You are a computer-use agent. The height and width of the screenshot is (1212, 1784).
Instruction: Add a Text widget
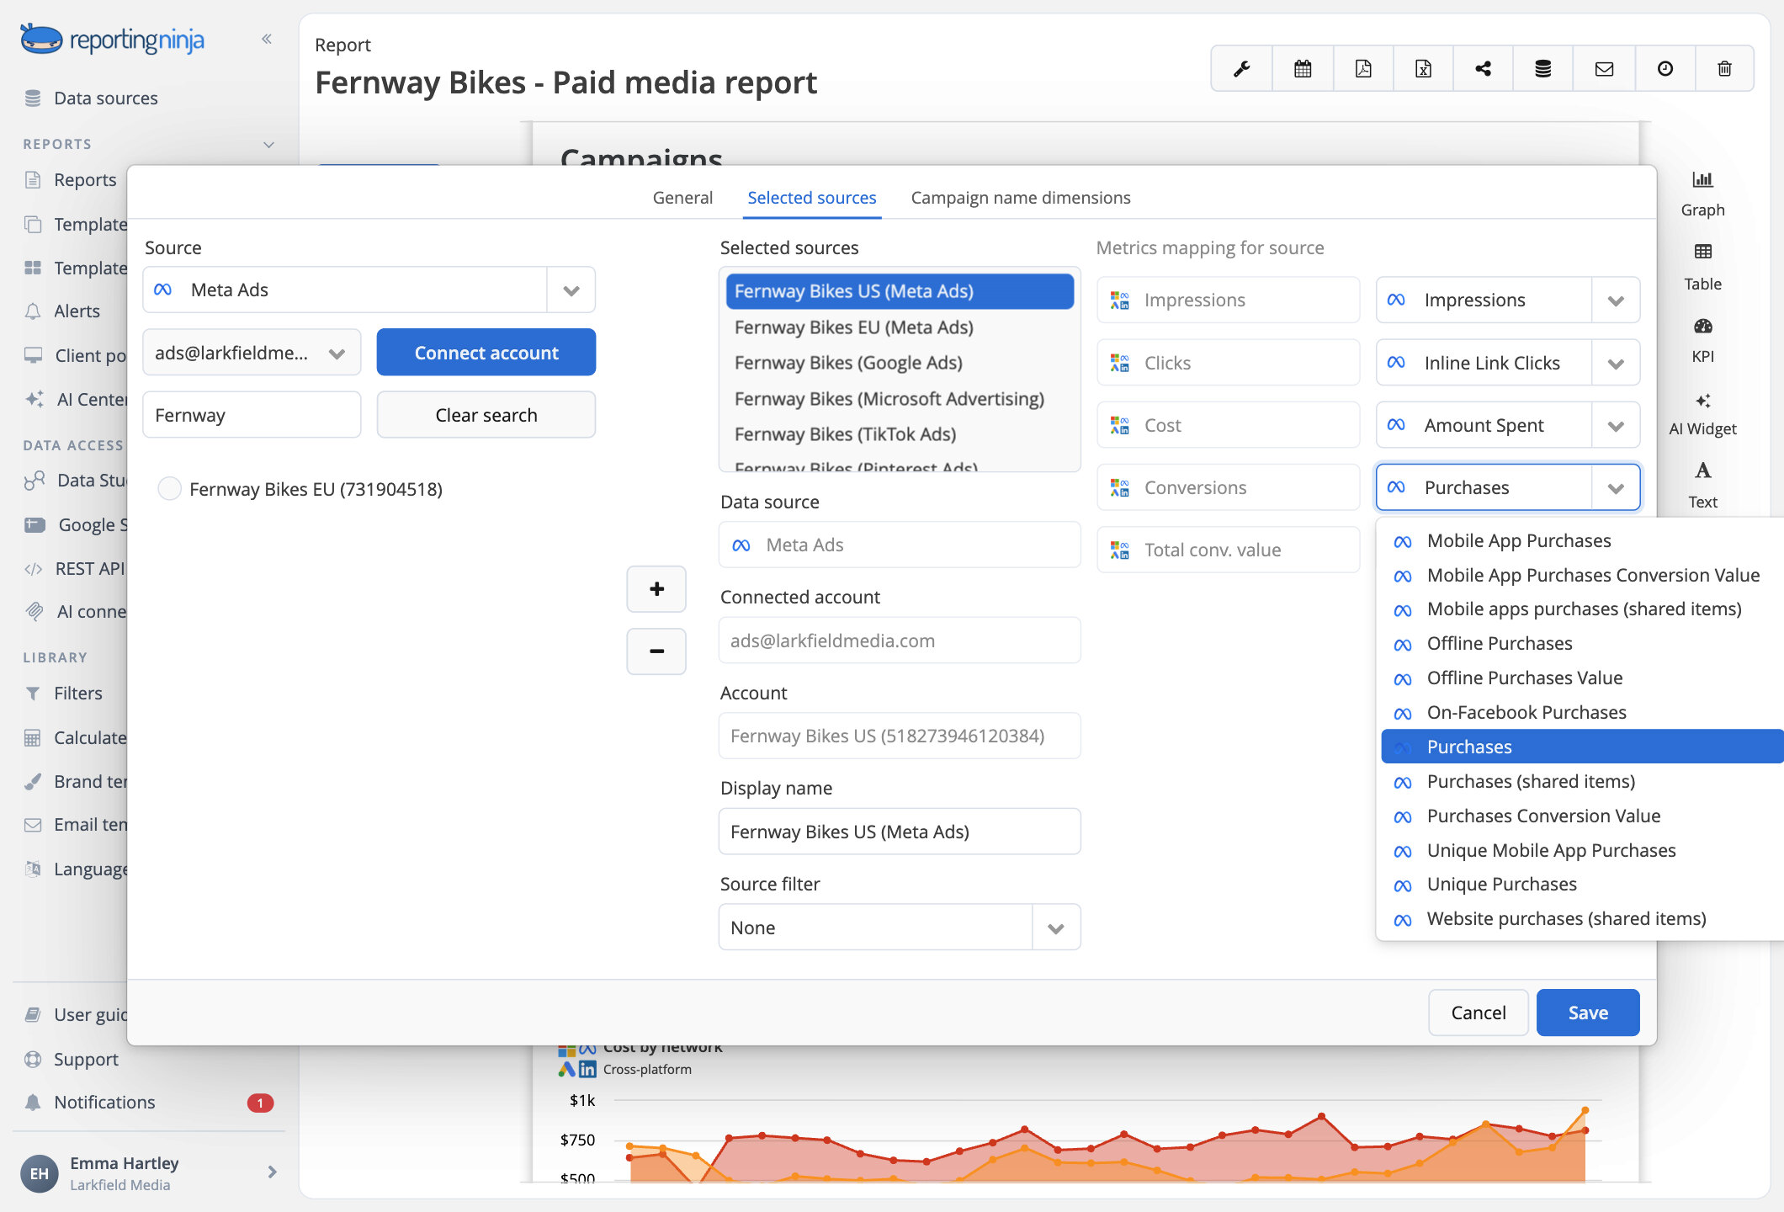1702,485
